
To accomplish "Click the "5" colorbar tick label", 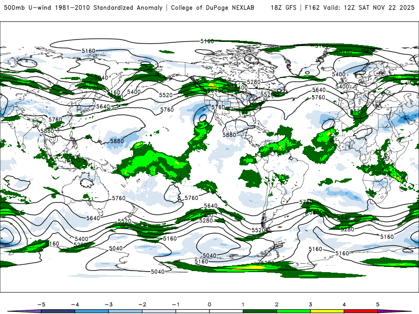I will [x=378, y=305].
